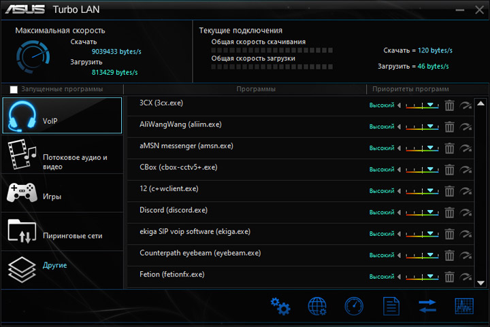
Task: Lower priority arrow for aMSN messenger
Action: coord(399,148)
